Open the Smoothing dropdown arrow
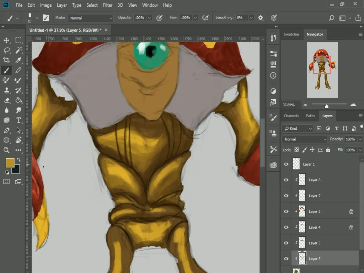Screen dimensions: 364x273 coord(251,18)
